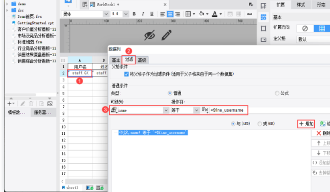This screenshot has width=330, height=192.
Task: Select the 或 (OR) radio button
Action: point(260,124)
